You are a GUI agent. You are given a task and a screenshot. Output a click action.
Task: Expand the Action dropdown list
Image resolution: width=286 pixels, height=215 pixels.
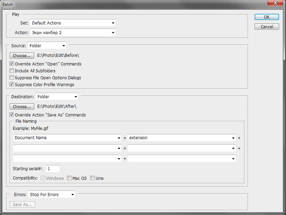pyautogui.click(x=73, y=33)
